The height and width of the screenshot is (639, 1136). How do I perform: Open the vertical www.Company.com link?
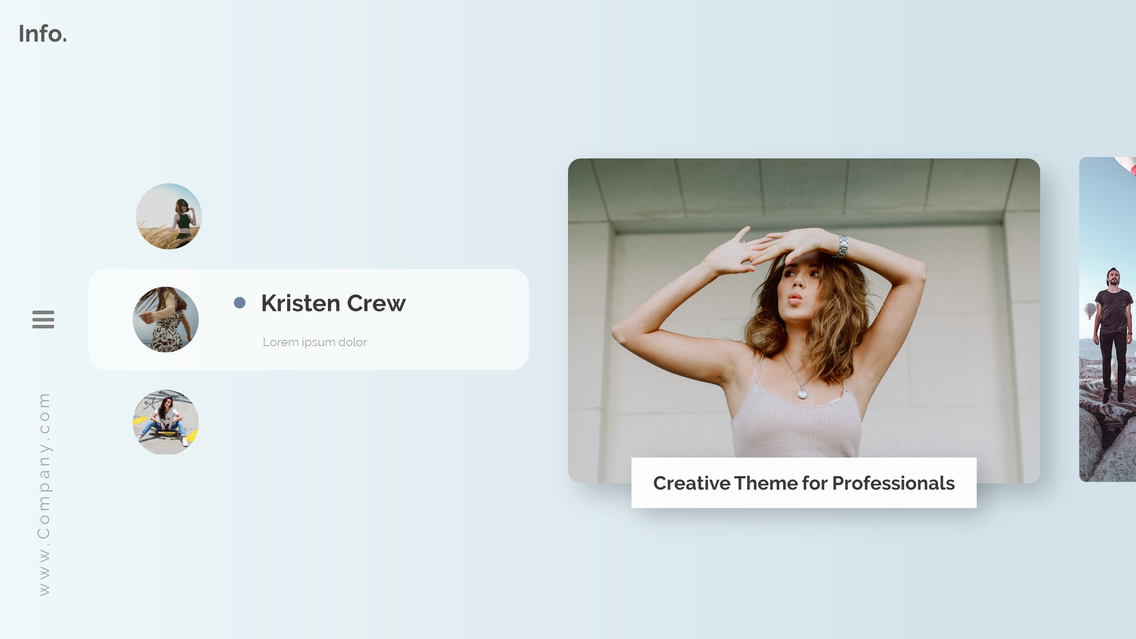click(44, 494)
